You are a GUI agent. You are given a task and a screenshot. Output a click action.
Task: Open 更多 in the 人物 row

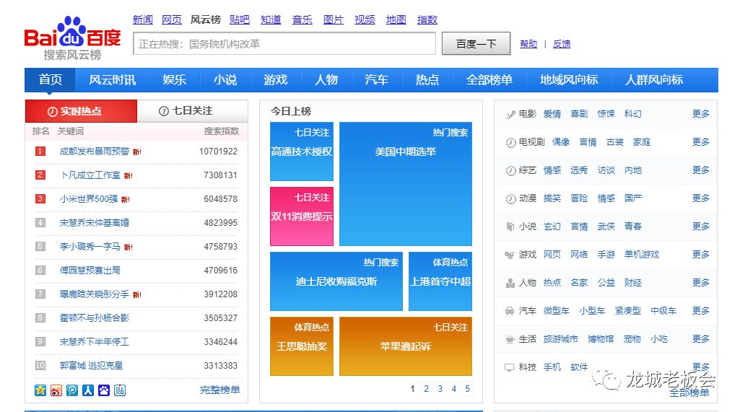pyautogui.click(x=701, y=283)
